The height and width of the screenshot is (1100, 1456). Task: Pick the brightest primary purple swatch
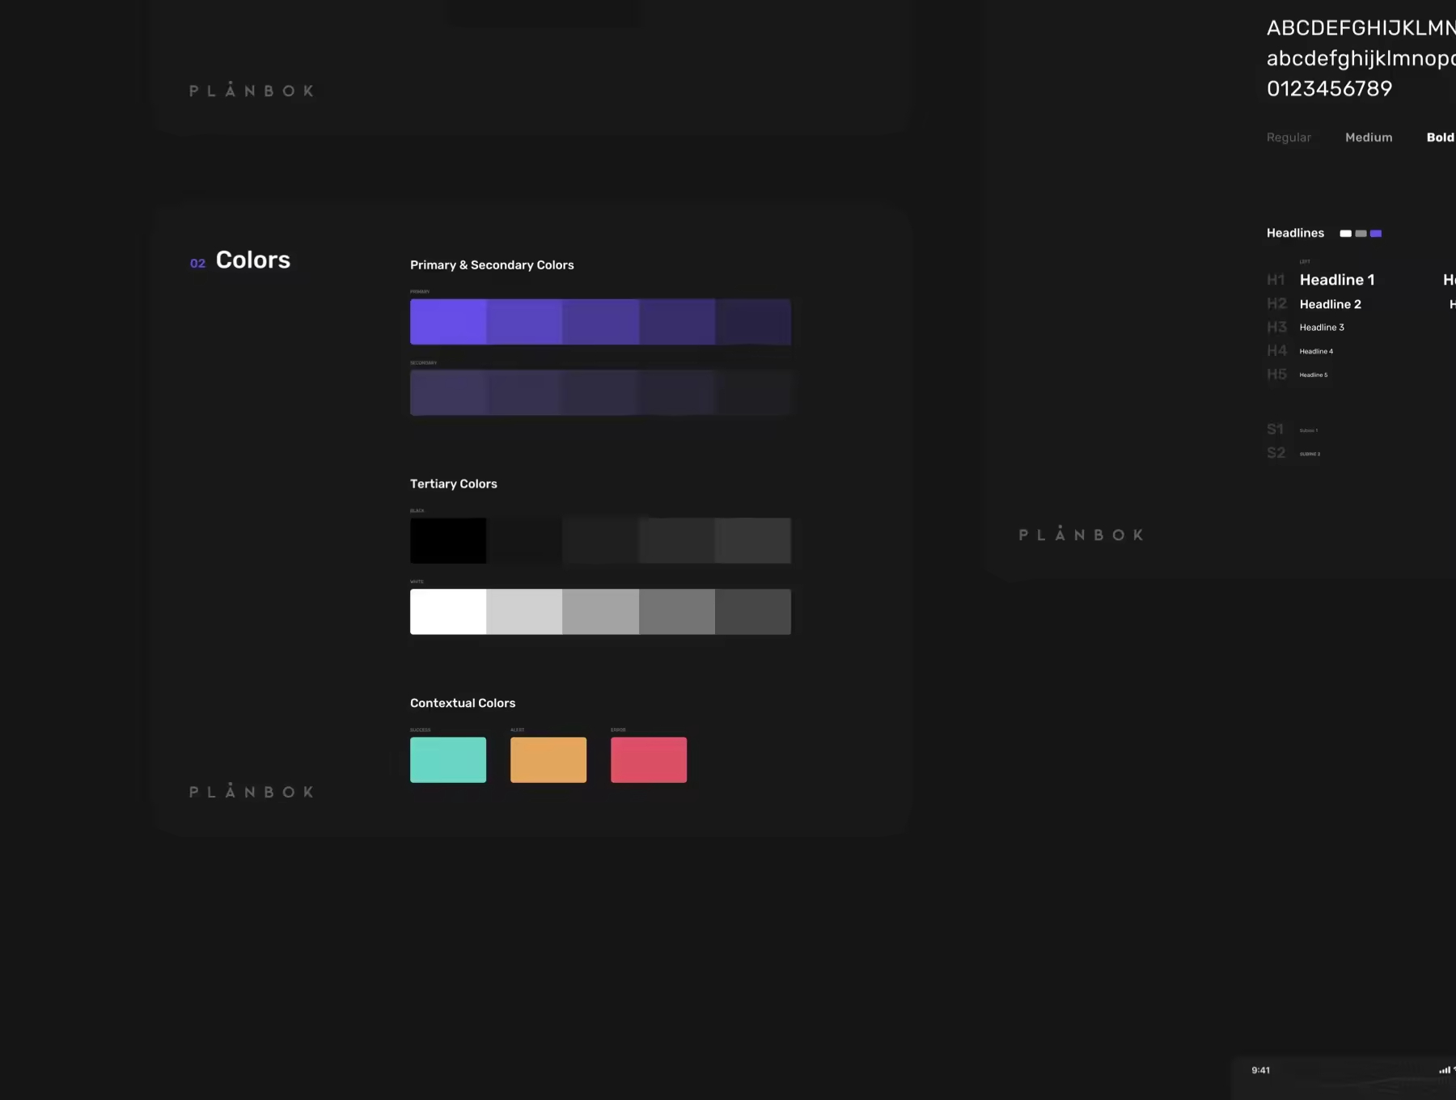(x=448, y=322)
